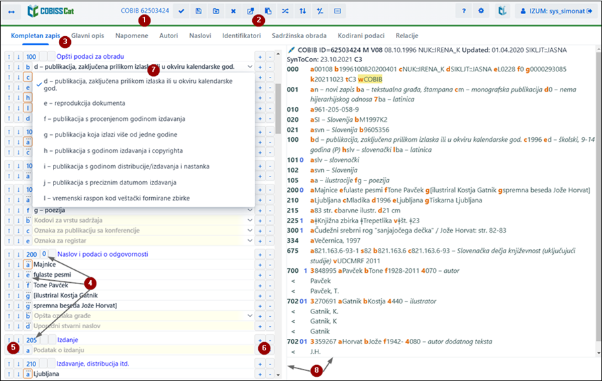This screenshot has height=381, width=602.
Task: Expand the Kodovi za vrstu sadržaja dropdown
Action: click(250, 220)
